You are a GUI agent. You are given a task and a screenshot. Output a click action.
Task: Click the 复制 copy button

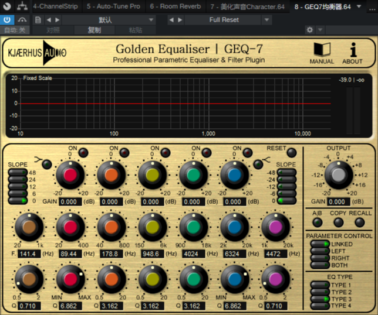coord(95,30)
